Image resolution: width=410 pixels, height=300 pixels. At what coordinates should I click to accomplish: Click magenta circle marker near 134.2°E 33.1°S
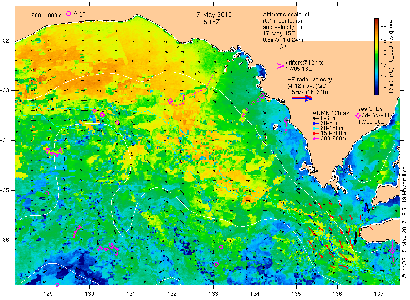pyautogui.click(x=262, y=96)
